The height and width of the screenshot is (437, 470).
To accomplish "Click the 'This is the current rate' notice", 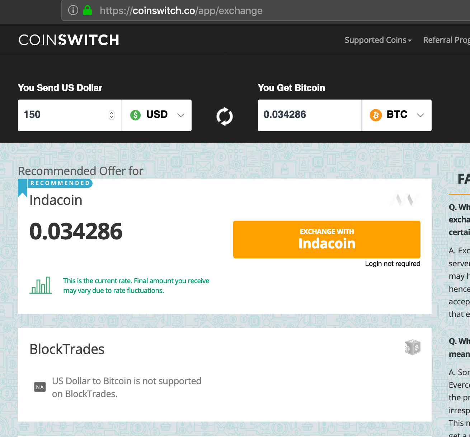I will [x=136, y=285].
